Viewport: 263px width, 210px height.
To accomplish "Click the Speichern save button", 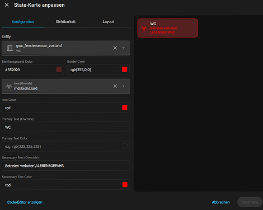I will [x=250, y=202].
